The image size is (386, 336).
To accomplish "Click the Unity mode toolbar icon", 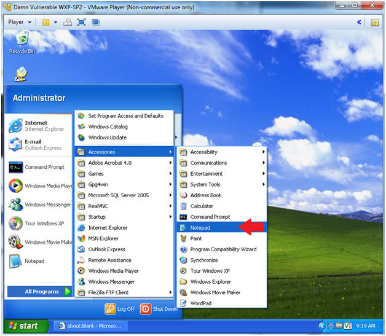I will pyautogui.click(x=96, y=22).
